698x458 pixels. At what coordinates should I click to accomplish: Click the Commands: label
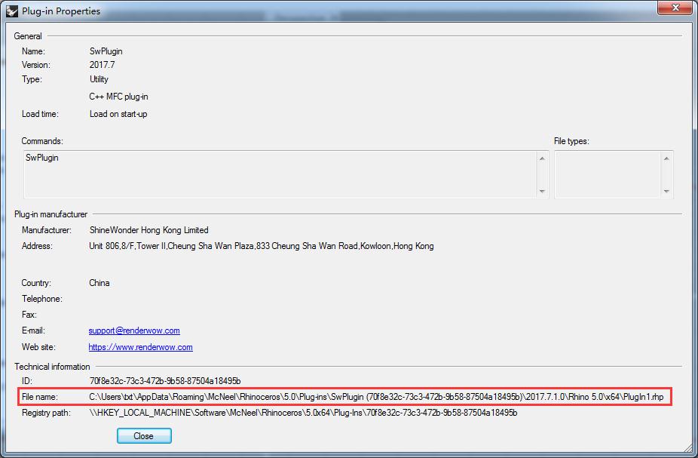pyautogui.click(x=42, y=141)
